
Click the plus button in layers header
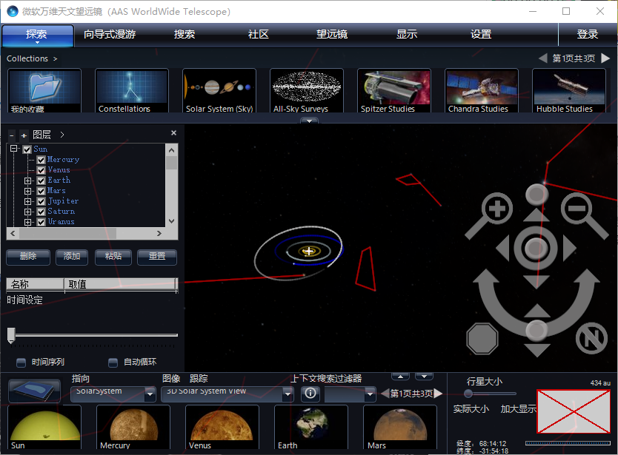click(24, 135)
